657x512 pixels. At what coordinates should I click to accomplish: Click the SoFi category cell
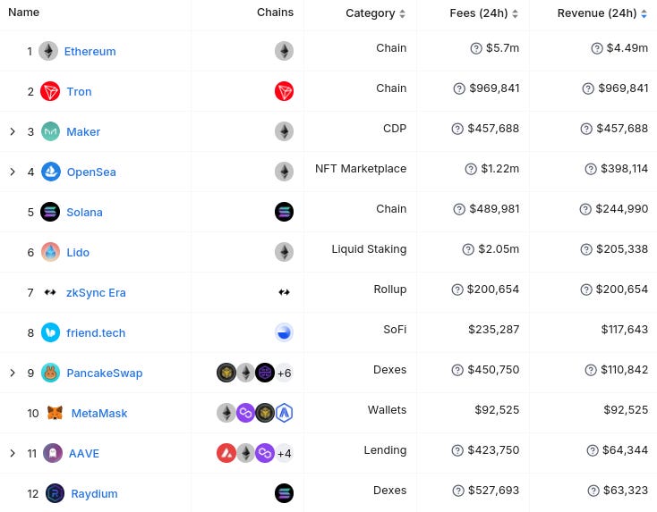click(395, 329)
